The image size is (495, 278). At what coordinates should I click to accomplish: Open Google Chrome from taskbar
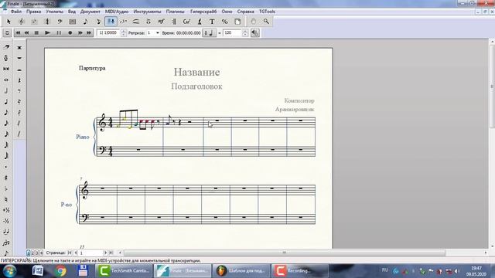coord(60,271)
